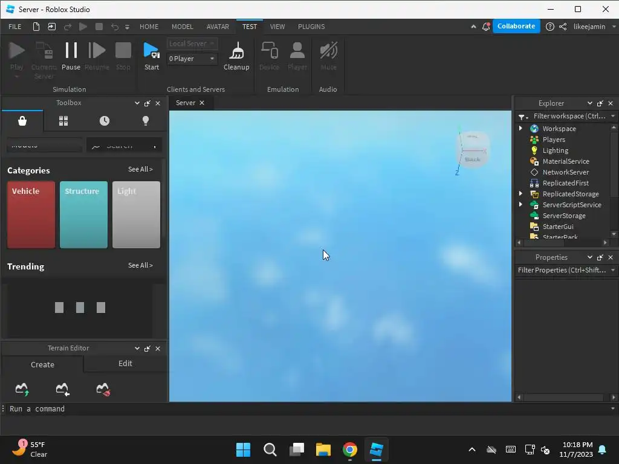The height and width of the screenshot is (464, 619).
Task: Open the Properties panel options chevron
Action: (590, 257)
